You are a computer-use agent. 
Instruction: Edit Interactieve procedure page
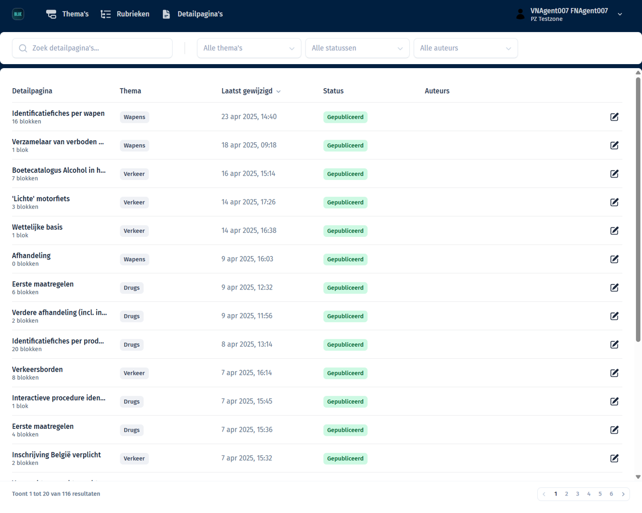[614, 401]
